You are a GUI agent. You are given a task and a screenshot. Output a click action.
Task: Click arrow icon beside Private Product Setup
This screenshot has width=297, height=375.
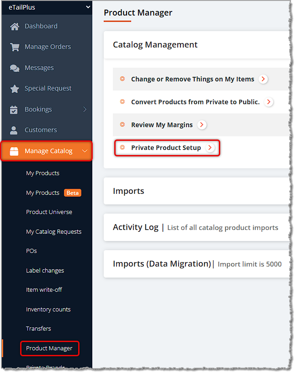(210, 148)
